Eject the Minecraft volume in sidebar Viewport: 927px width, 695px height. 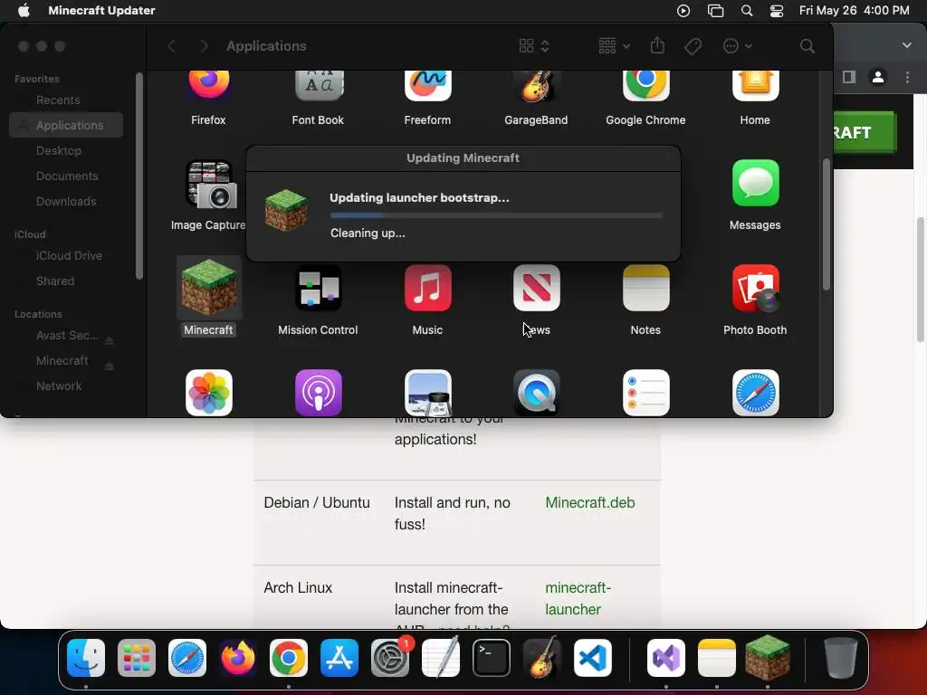pos(109,366)
